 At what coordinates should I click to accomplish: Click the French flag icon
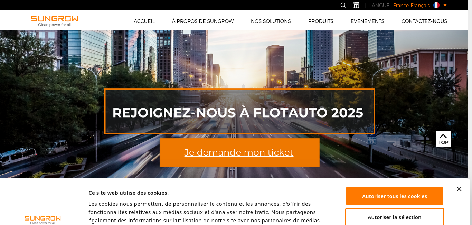pos(436,5)
